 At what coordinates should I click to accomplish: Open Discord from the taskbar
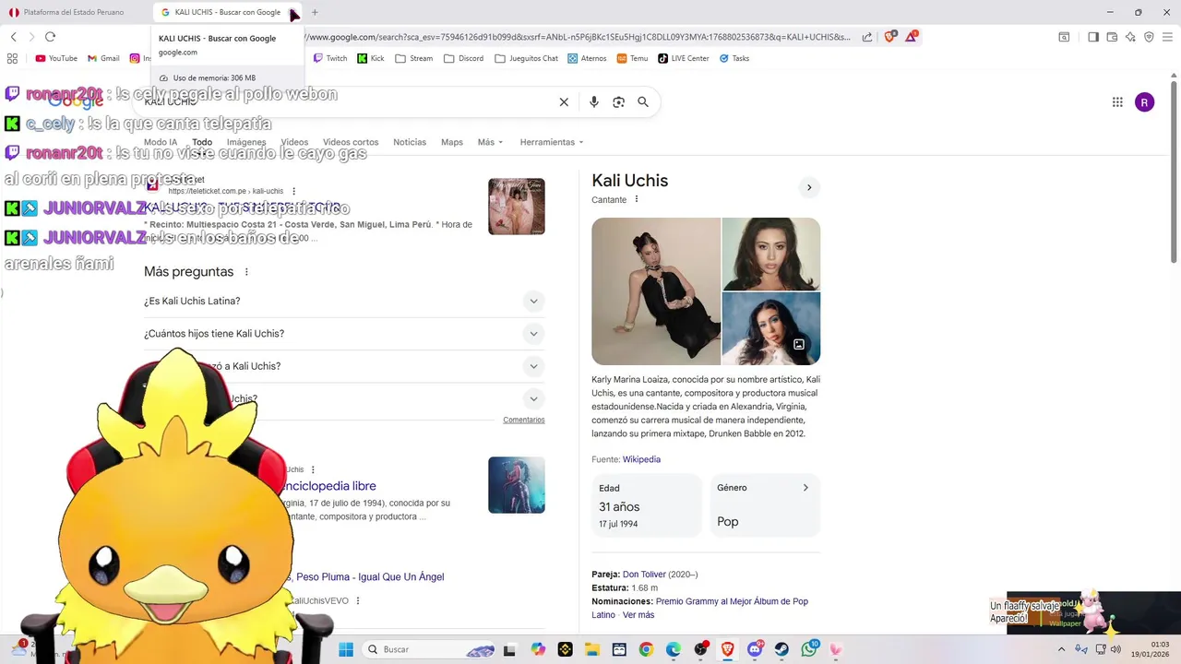pos(755,649)
